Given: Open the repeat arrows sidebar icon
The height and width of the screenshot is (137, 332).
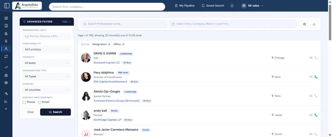Looking at the screenshot, I should tap(6, 56).
